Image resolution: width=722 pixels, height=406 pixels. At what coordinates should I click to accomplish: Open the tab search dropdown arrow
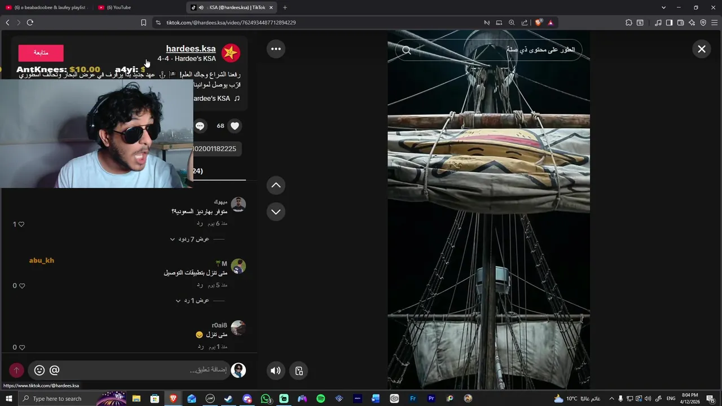click(663, 7)
